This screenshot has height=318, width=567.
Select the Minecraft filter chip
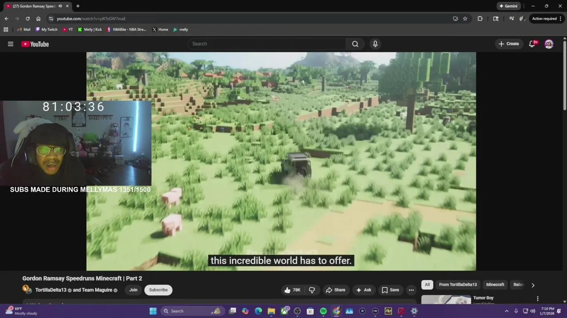pos(495,285)
